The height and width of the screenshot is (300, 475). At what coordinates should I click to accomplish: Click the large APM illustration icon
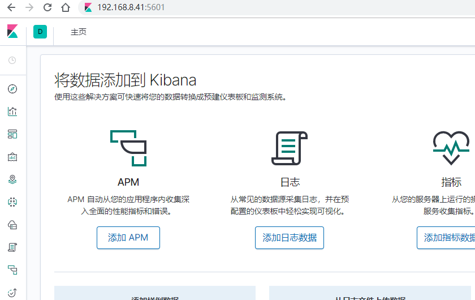(128, 148)
